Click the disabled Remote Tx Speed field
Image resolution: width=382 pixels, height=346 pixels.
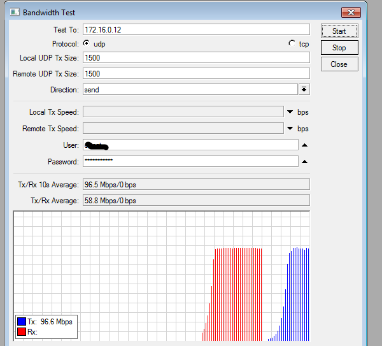coord(183,128)
